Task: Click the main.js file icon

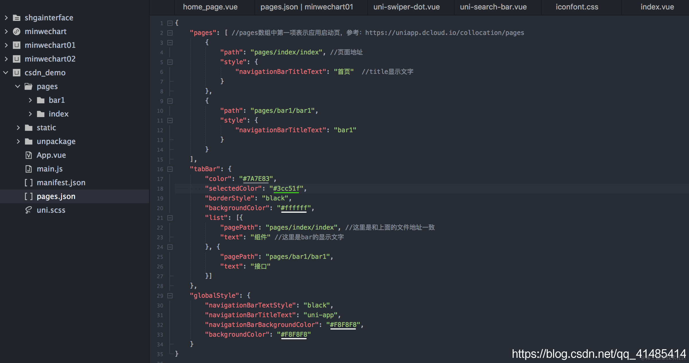Action: pyautogui.click(x=29, y=169)
